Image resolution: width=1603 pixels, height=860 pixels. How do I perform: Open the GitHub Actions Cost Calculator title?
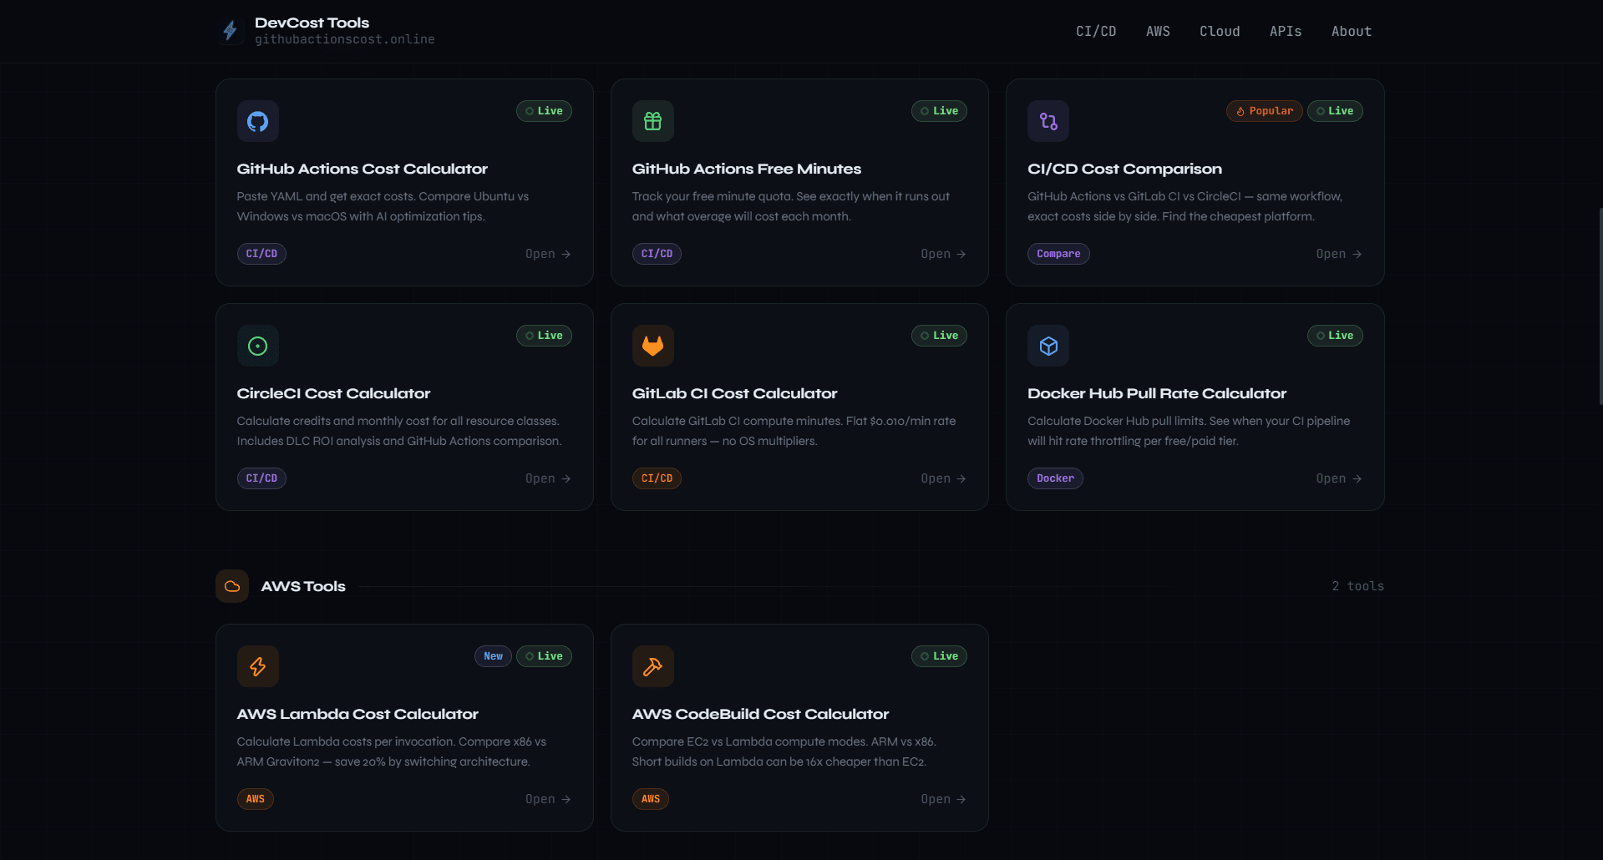(x=362, y=169)
